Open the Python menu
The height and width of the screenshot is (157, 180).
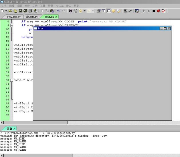click(x=60, y=6)
